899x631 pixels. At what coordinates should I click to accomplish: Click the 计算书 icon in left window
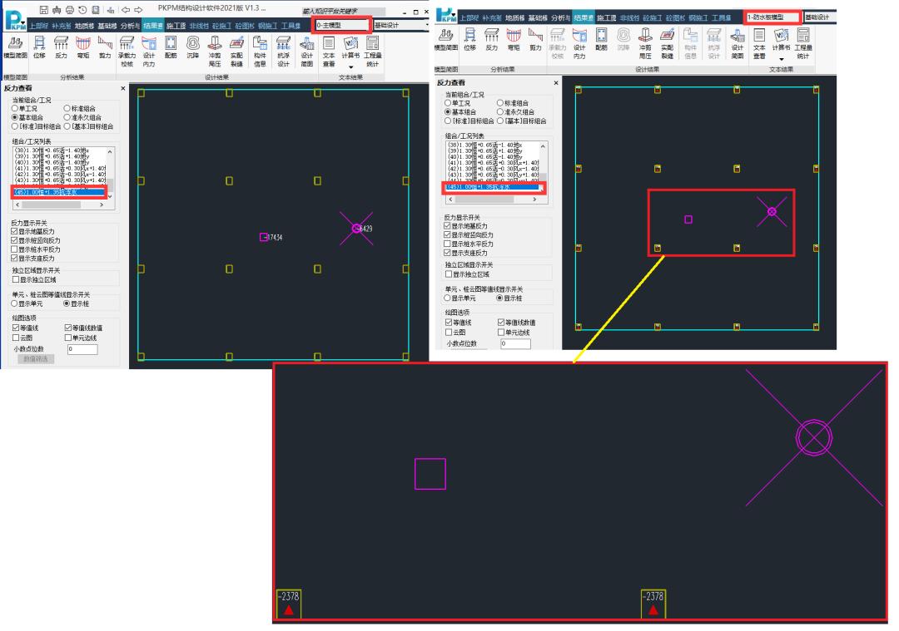350,47
